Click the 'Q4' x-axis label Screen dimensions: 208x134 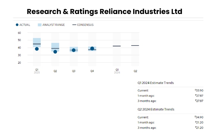point(92,71)
